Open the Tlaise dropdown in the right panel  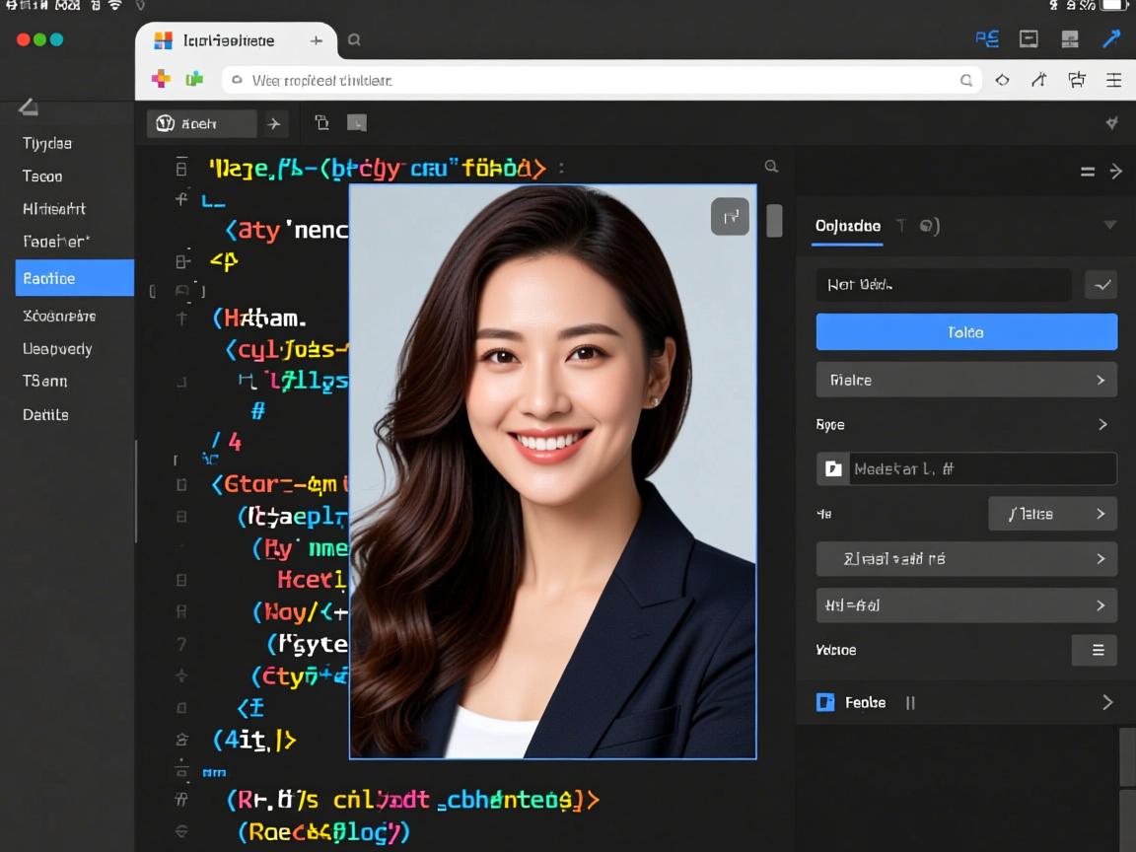1051,514
